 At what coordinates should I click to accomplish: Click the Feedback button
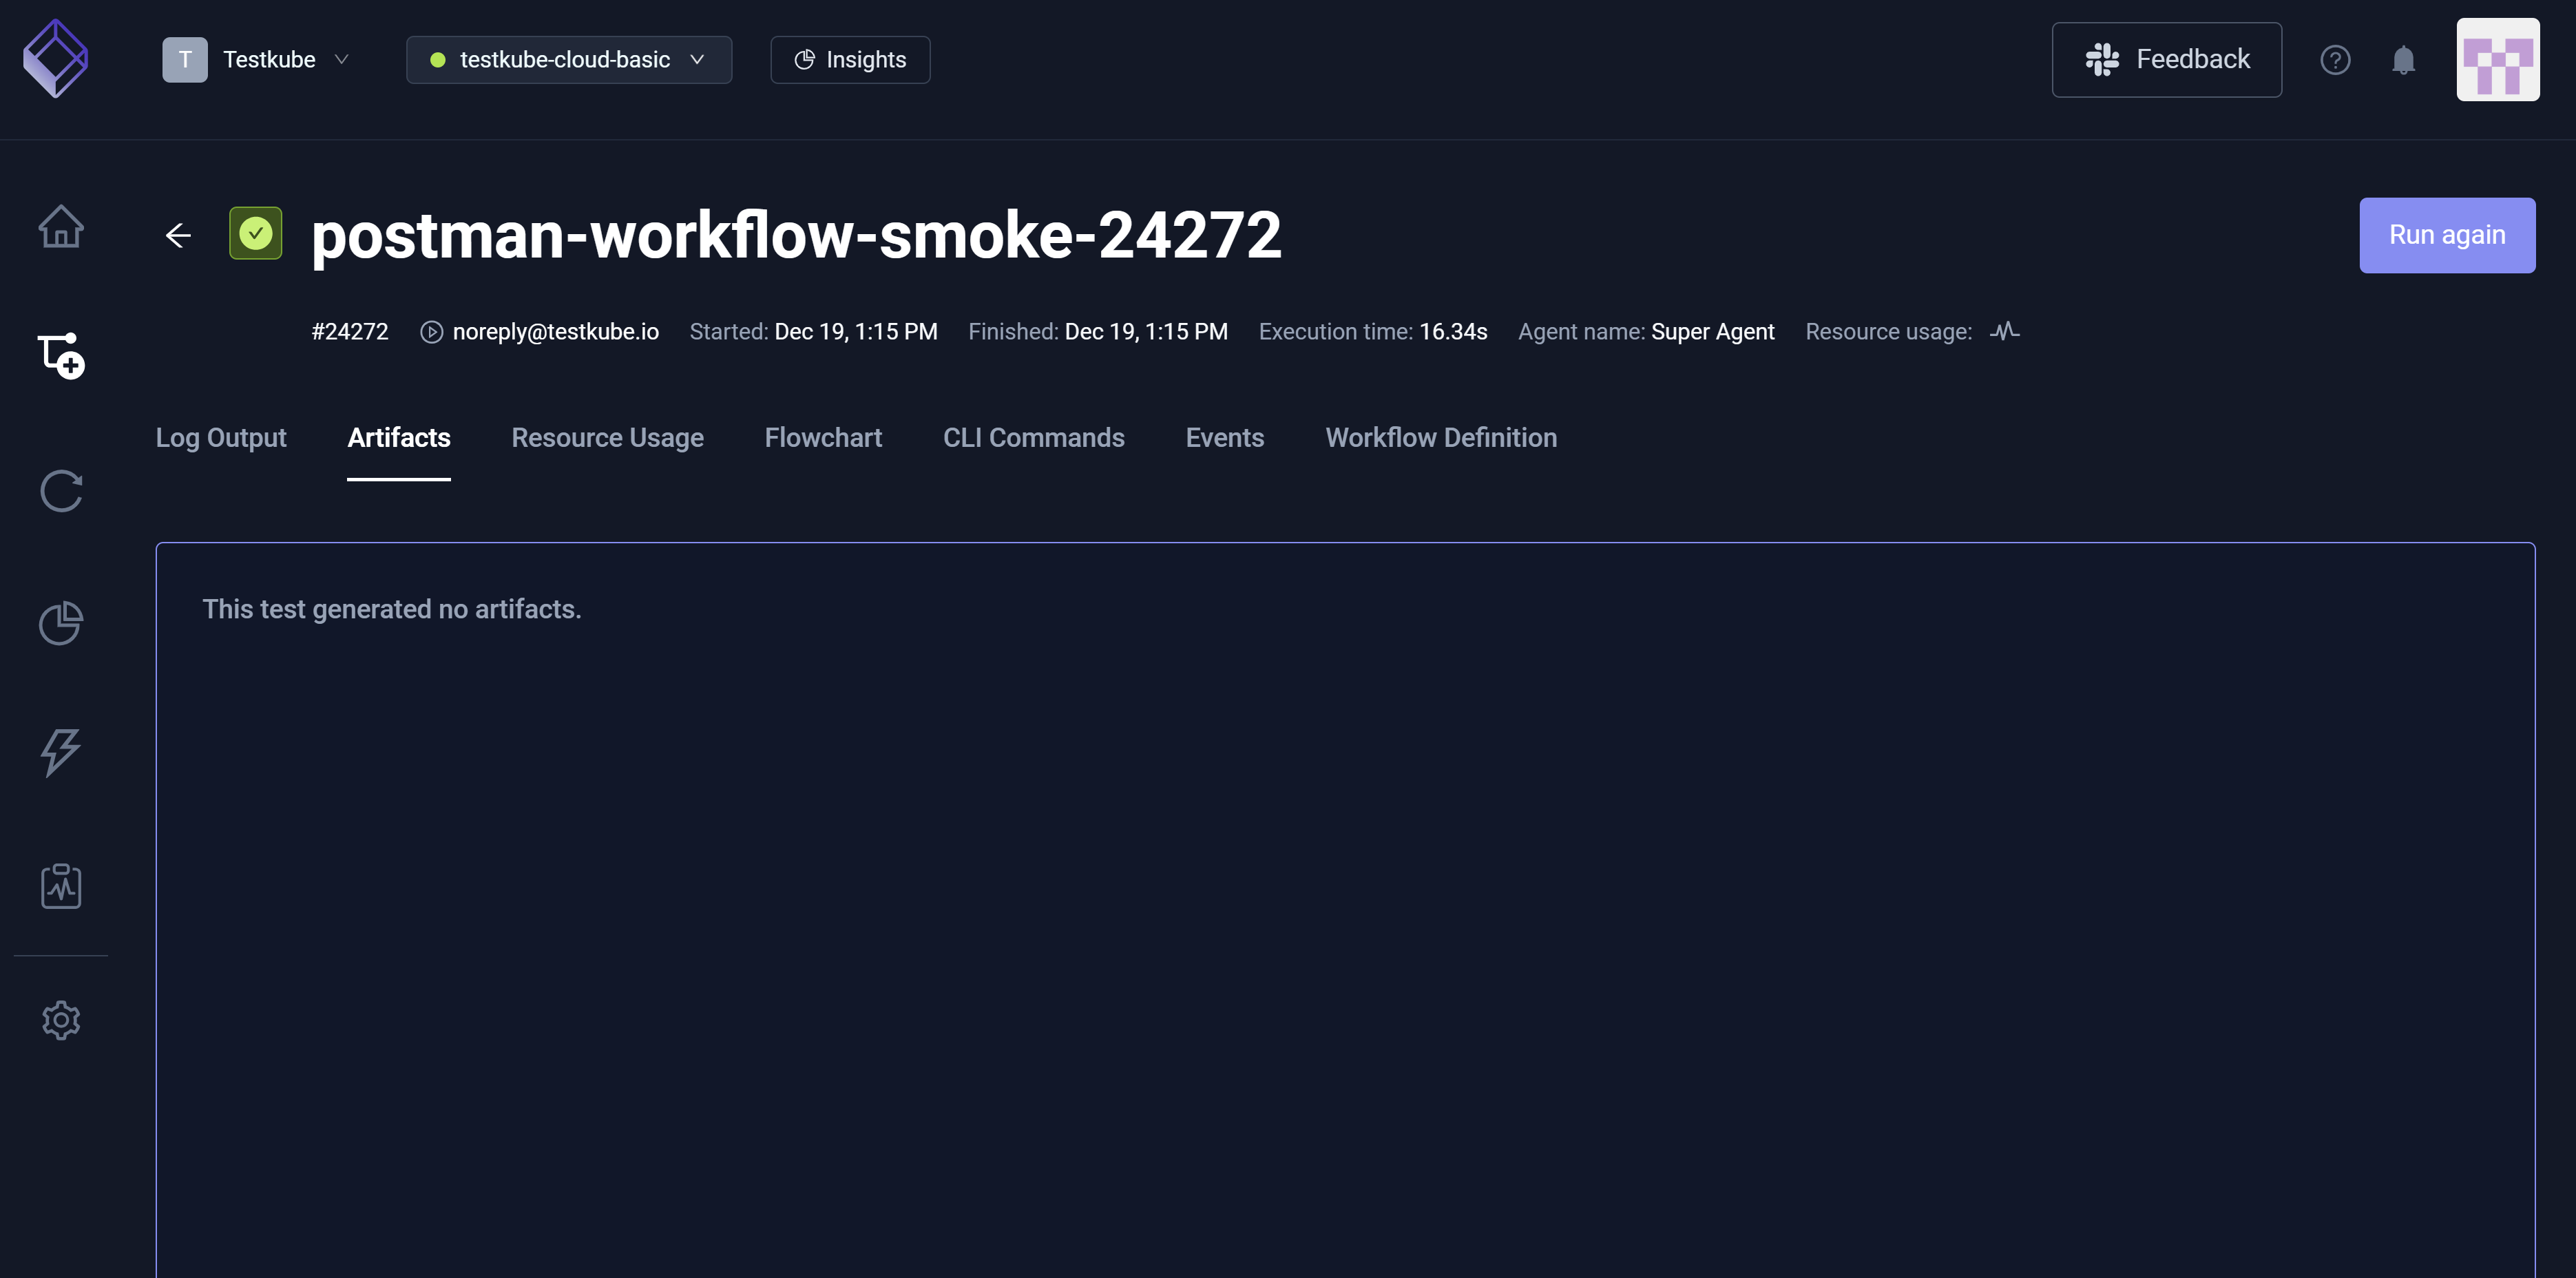click(2166, 60)
